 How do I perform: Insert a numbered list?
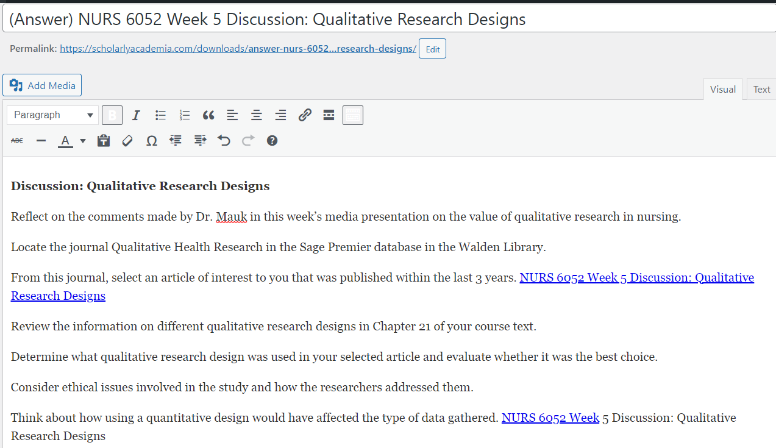(x=185, y=115)
